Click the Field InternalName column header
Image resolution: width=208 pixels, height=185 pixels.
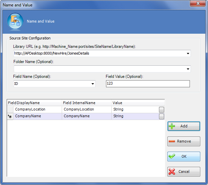pos(86,103)
